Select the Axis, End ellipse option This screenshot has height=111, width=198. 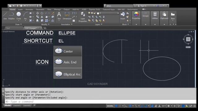click(x=68, y=62)
